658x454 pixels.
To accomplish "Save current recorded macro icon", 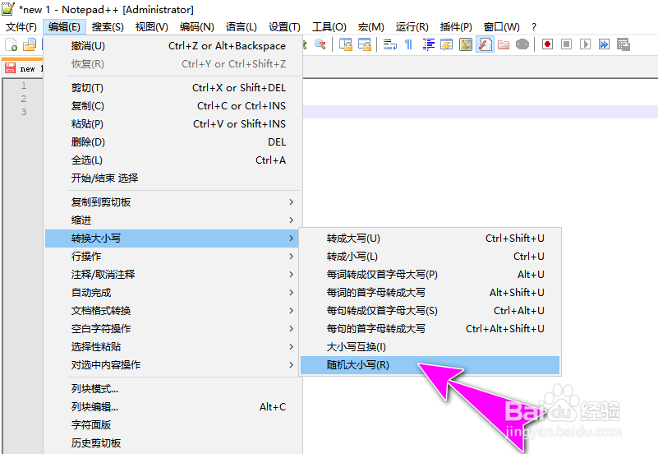I will [623, 44].
